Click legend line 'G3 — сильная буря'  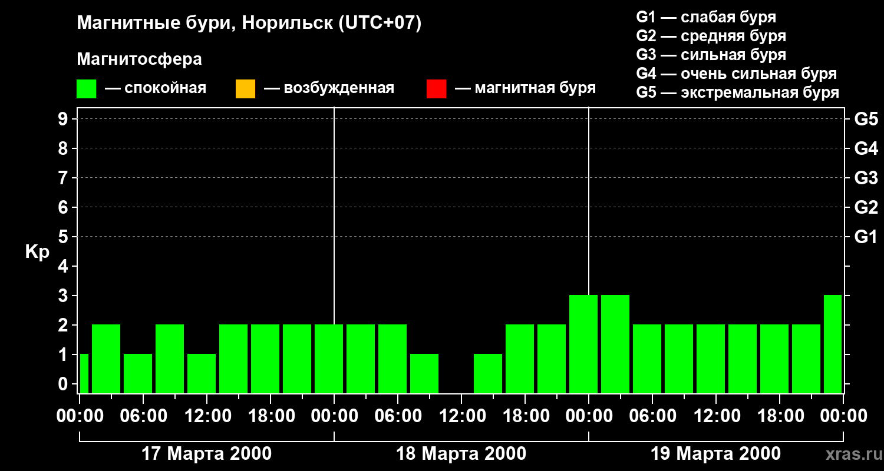click(x=711, y=55)
